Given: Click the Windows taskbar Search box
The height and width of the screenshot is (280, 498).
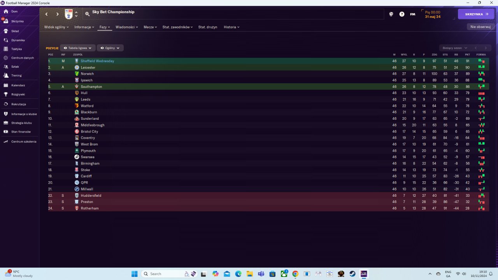Looking at the screenshot, I should click(170, 274).
